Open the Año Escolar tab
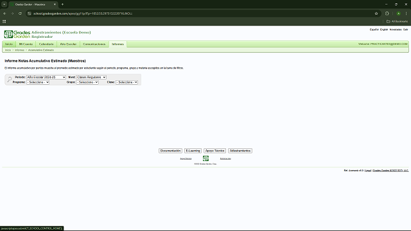Viewport: 411px width, 231px height. tap(69, 44)
